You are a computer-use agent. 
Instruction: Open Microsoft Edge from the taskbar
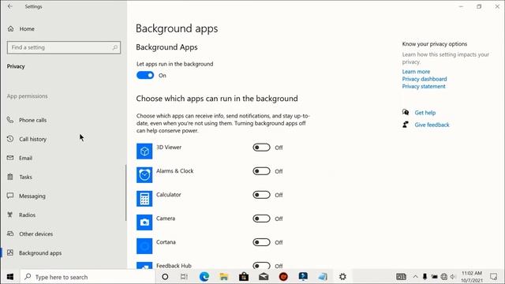click(204, 277)
